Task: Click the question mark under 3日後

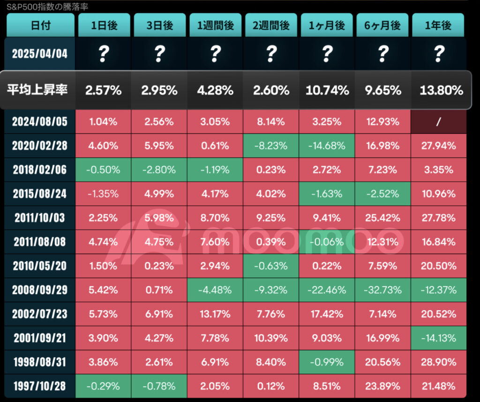Action: [159, 54]
